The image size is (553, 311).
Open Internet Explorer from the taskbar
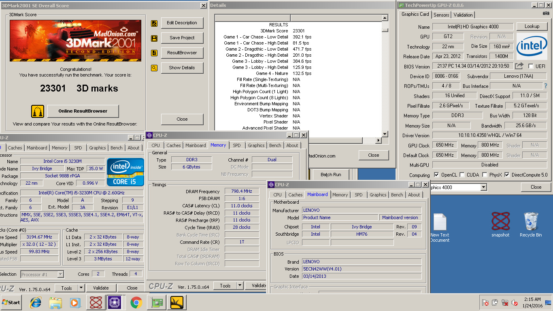tap(36, 302)
